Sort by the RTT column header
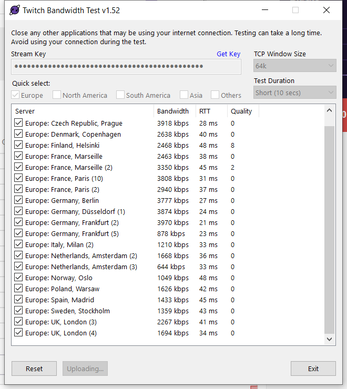 (212, 111)
